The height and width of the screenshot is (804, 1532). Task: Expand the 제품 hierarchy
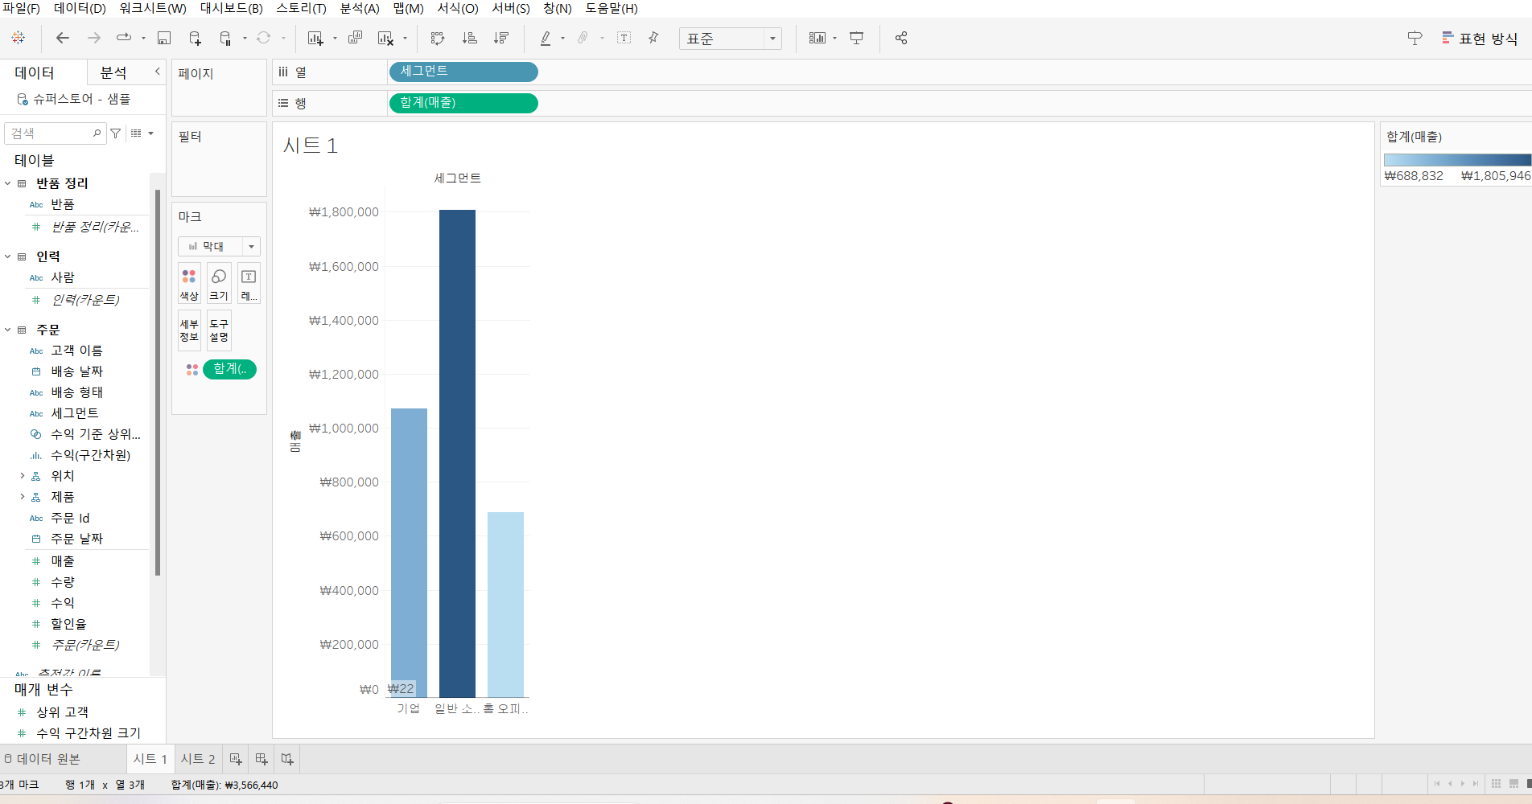[x=23, y=497]
